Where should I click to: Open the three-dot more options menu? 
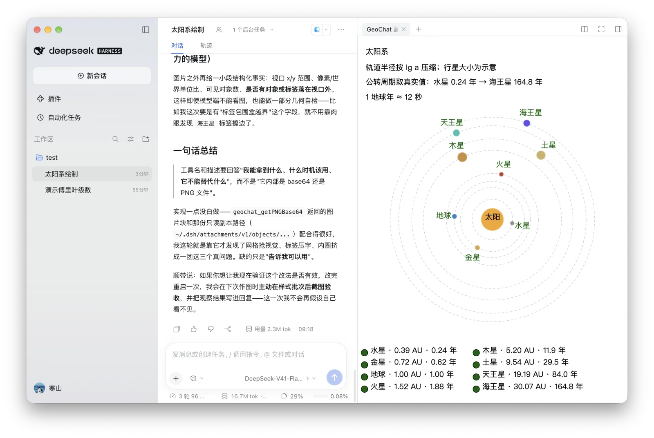(x=341, y=29)
